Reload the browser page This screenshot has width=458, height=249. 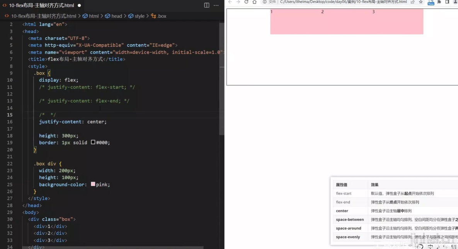246,2
